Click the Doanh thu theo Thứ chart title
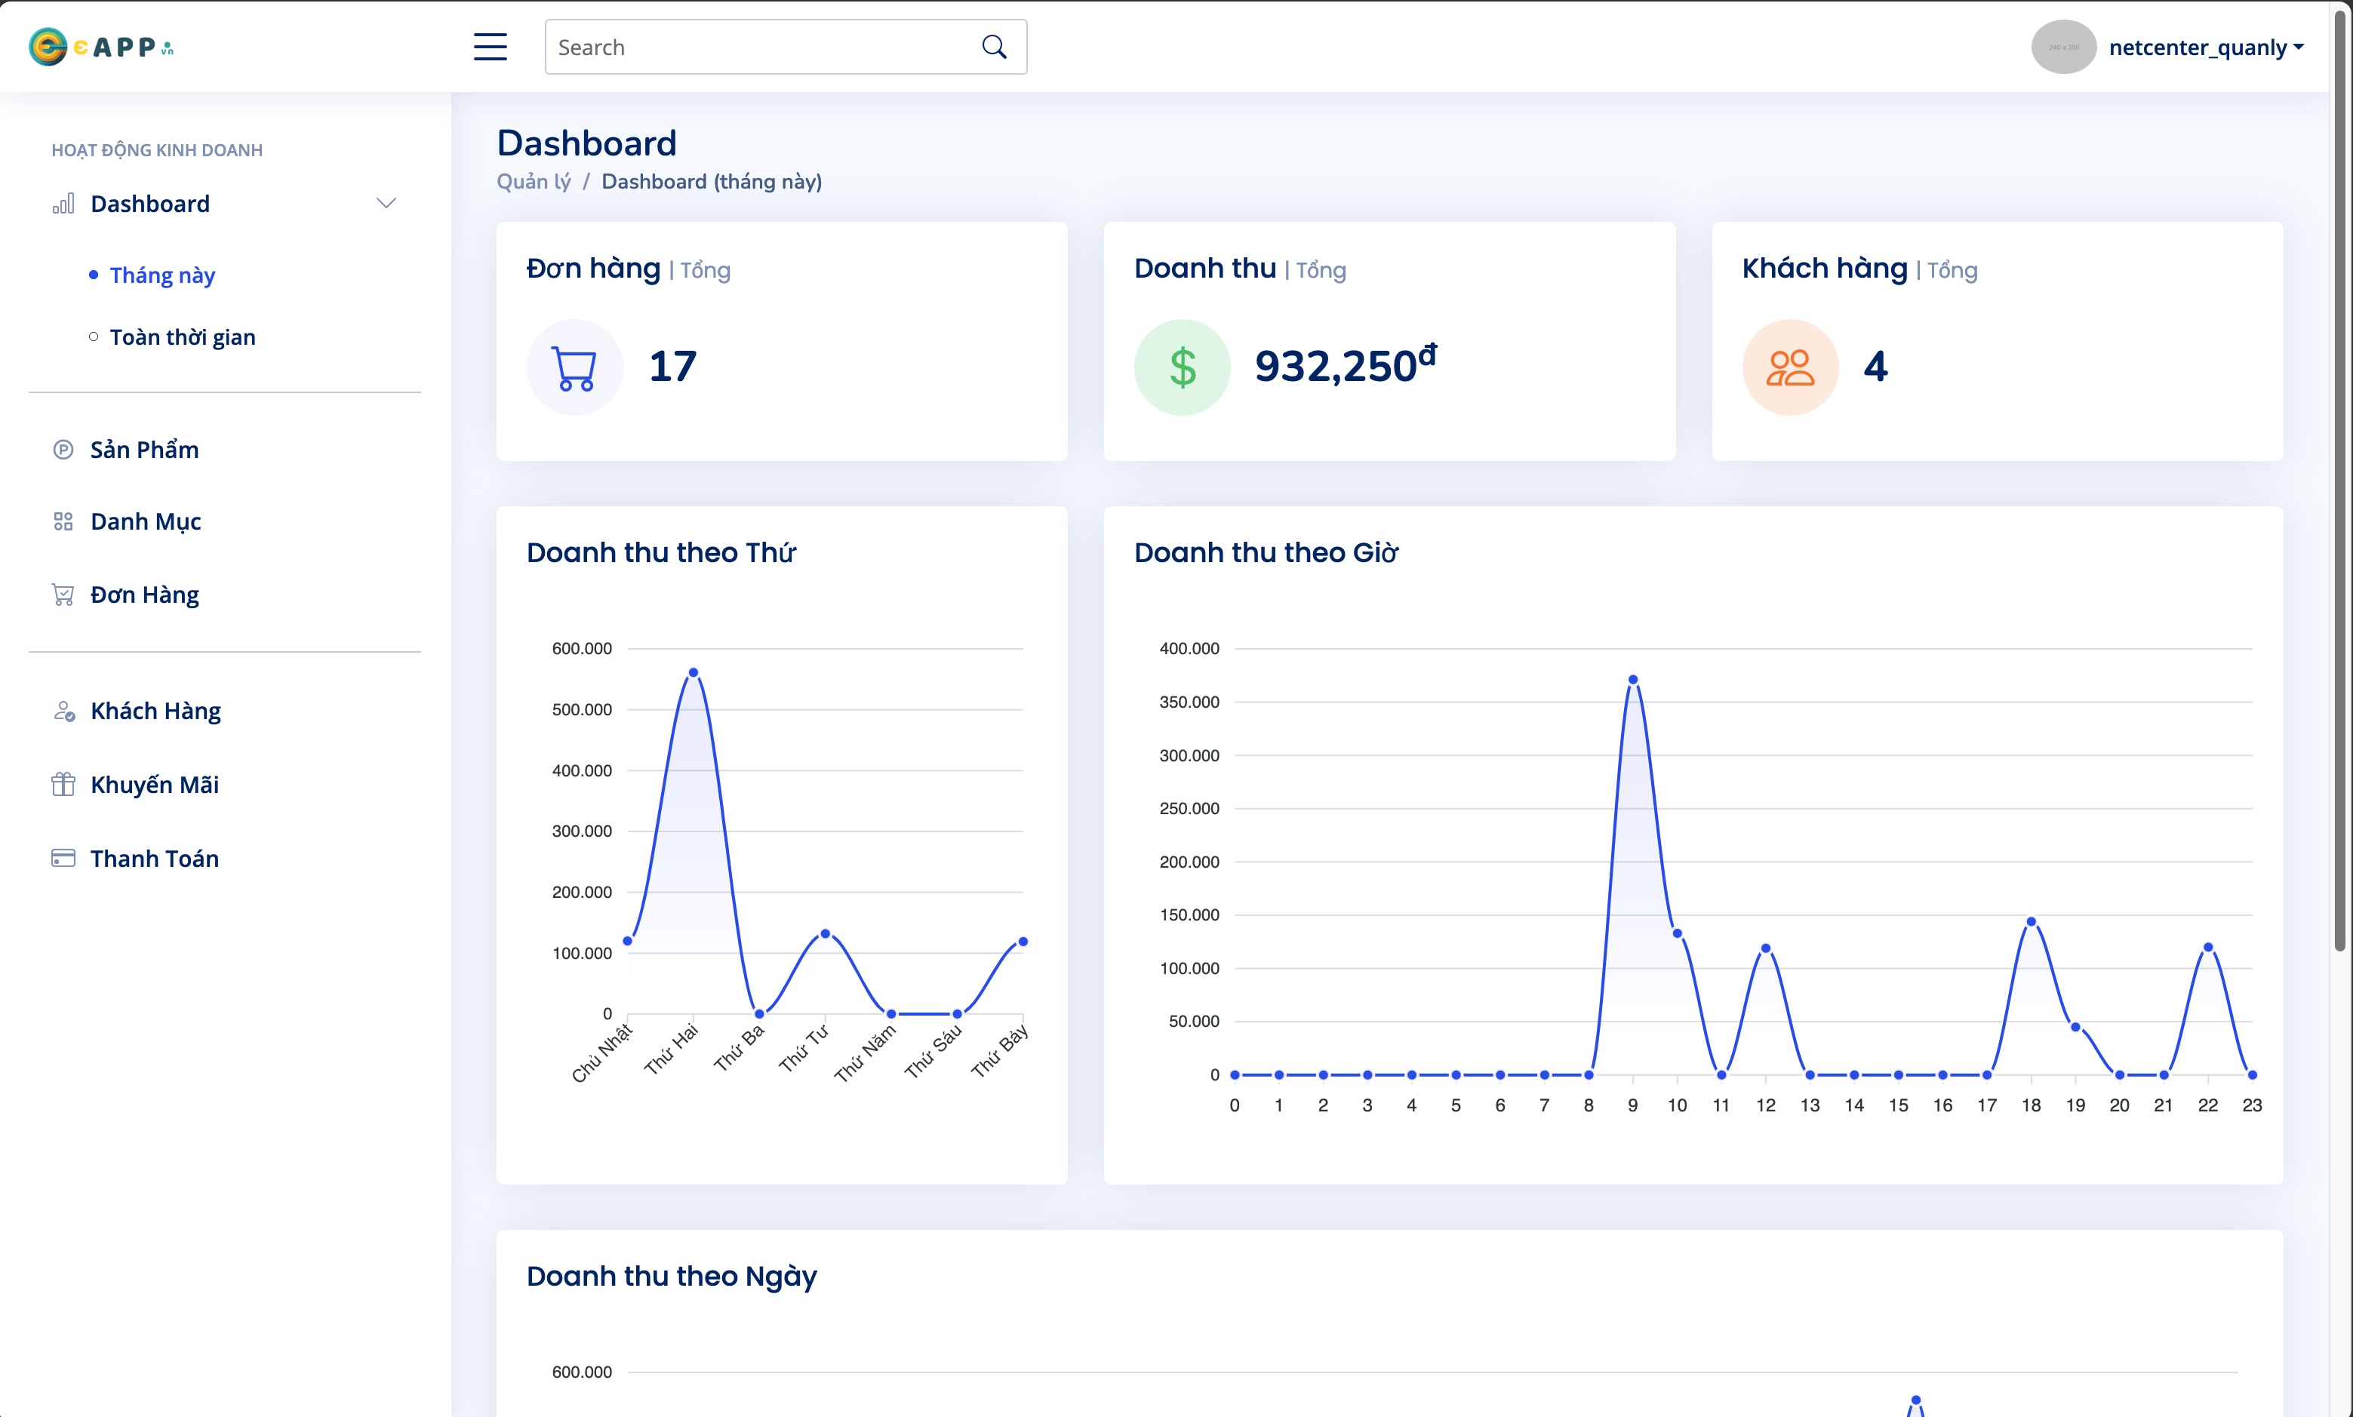 point(661,553)
